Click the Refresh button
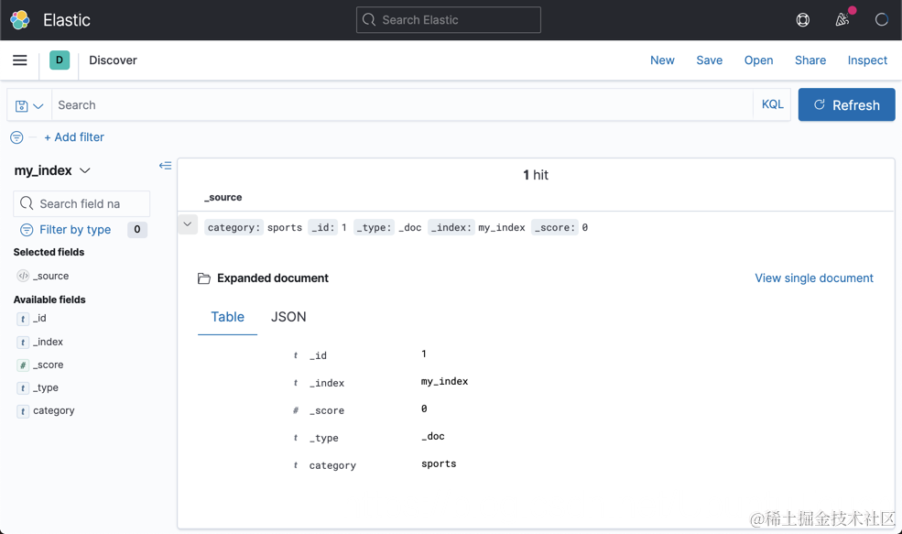 click(x=846, y=104)
